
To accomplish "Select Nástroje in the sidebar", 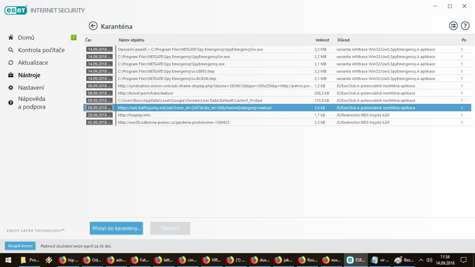I will coord(29,75).
